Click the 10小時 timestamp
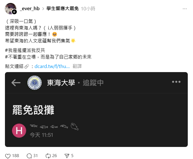193x159 pixels. tap(88, 9)
